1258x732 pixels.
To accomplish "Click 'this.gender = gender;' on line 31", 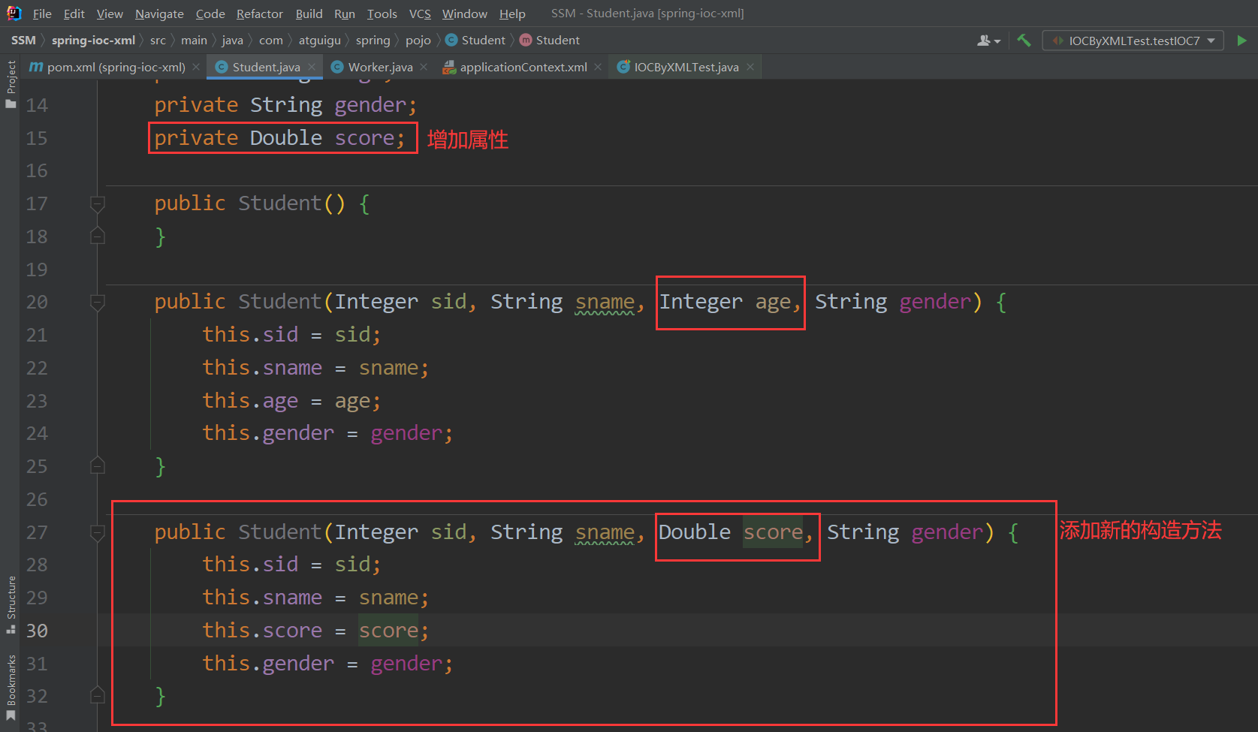I will coord(327,664).
